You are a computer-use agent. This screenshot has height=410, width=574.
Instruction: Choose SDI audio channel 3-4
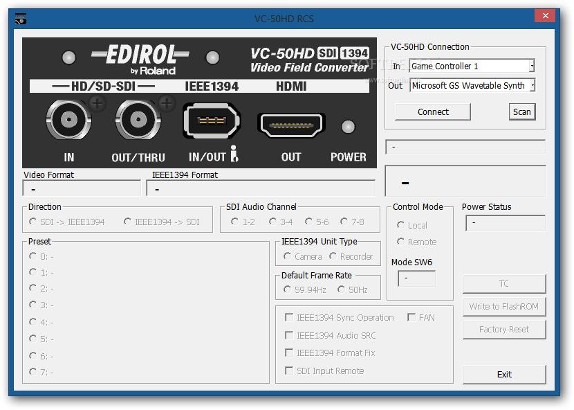pos(281,222)
